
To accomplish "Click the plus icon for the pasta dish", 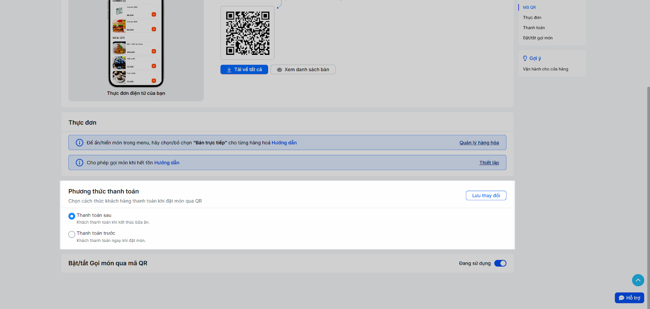I will pos(154,51).
